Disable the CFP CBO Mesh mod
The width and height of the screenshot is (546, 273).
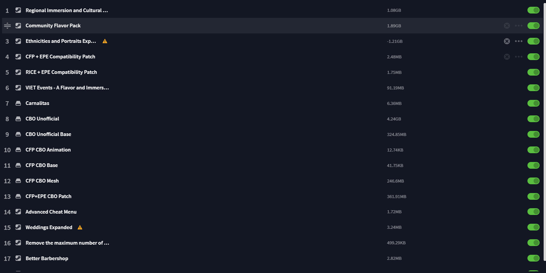click(533, 181)
